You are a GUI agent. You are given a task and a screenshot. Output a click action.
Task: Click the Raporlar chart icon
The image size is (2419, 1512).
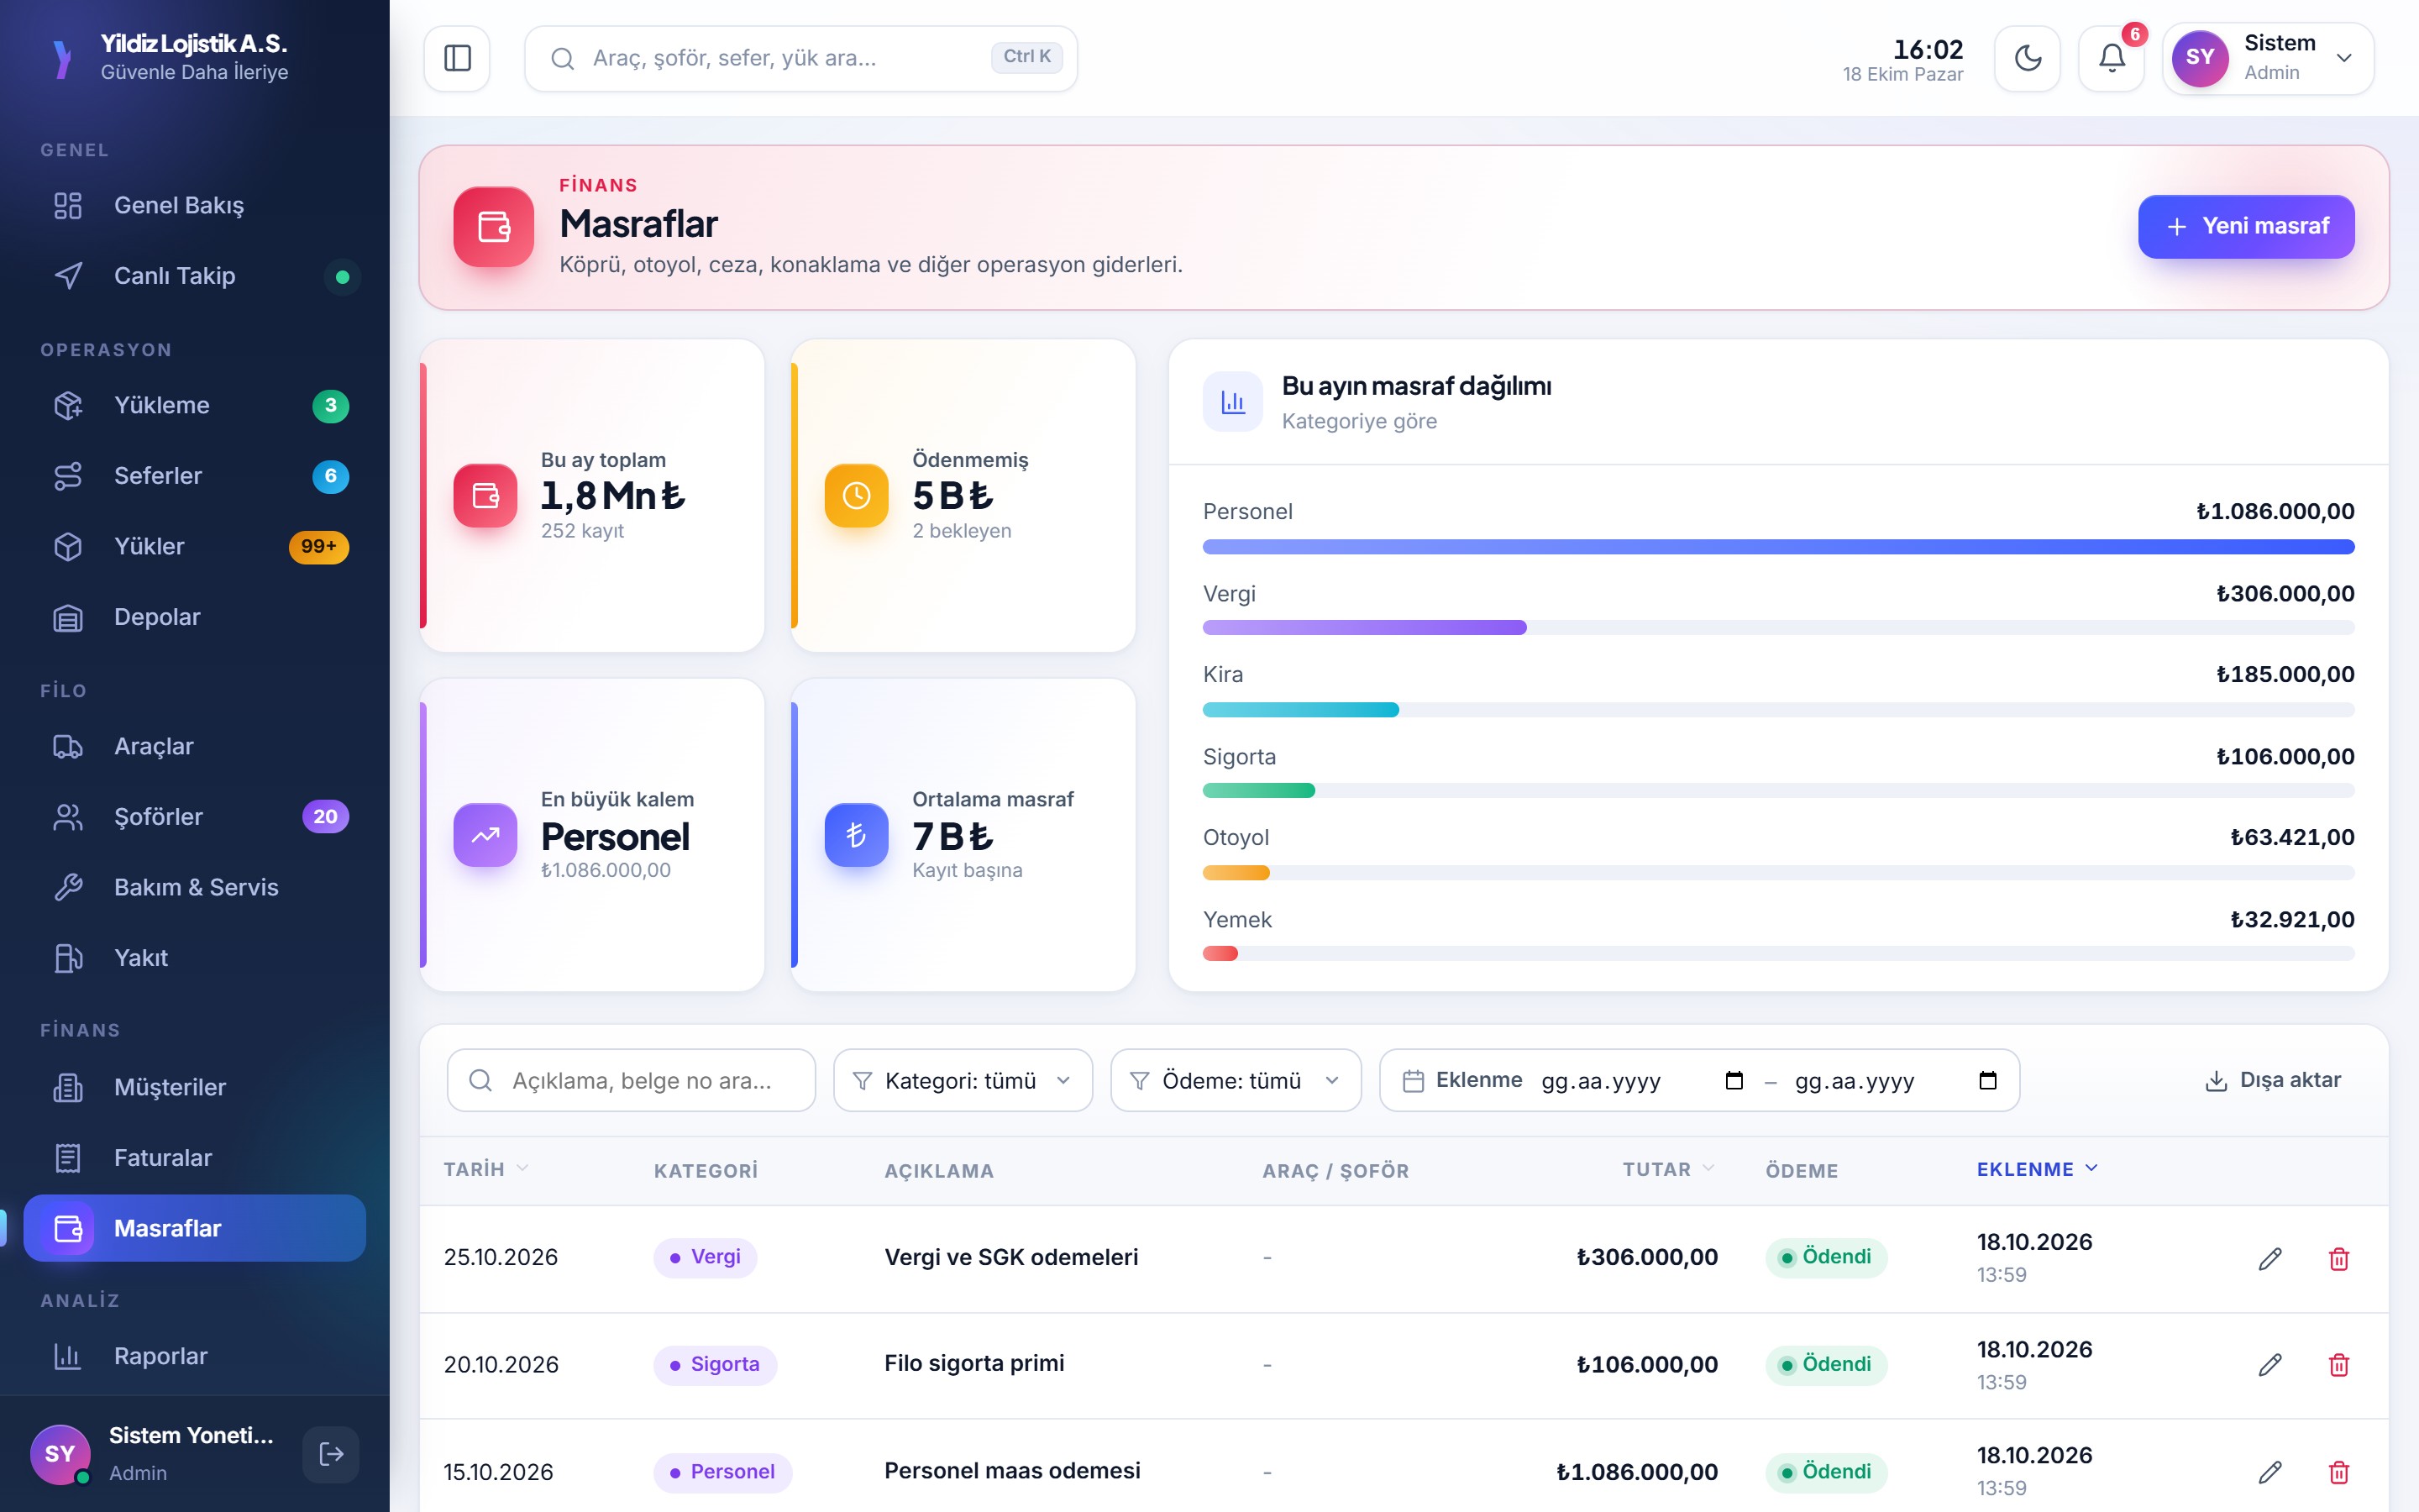[x=68, y=1356]
